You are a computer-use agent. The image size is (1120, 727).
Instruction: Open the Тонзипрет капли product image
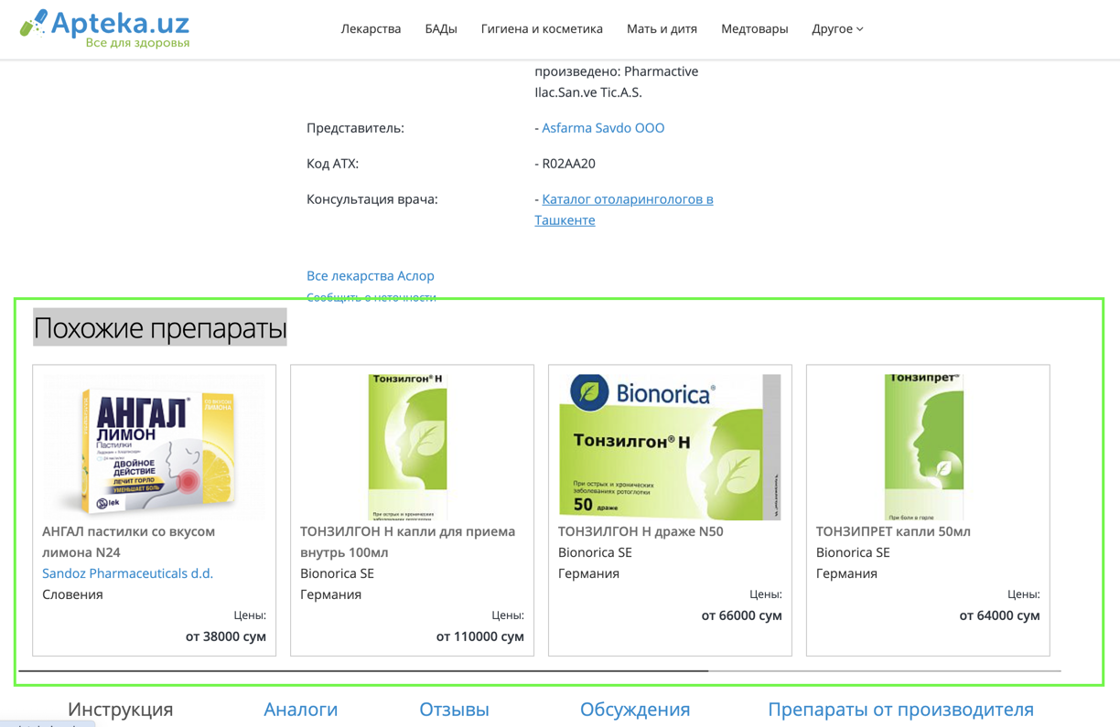point(924,446)
